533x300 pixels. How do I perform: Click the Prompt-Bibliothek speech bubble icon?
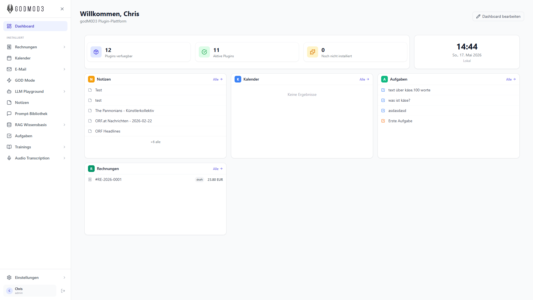tap(9, 114)
